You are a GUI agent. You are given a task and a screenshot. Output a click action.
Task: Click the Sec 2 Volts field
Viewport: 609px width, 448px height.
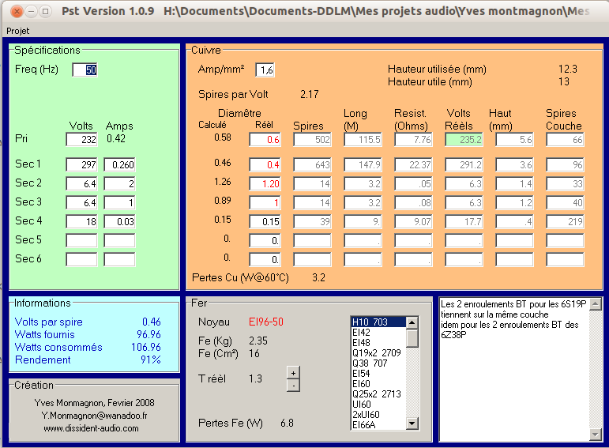click(x=81, y=184)
